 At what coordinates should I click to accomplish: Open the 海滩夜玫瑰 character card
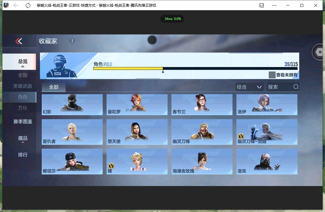202,161
